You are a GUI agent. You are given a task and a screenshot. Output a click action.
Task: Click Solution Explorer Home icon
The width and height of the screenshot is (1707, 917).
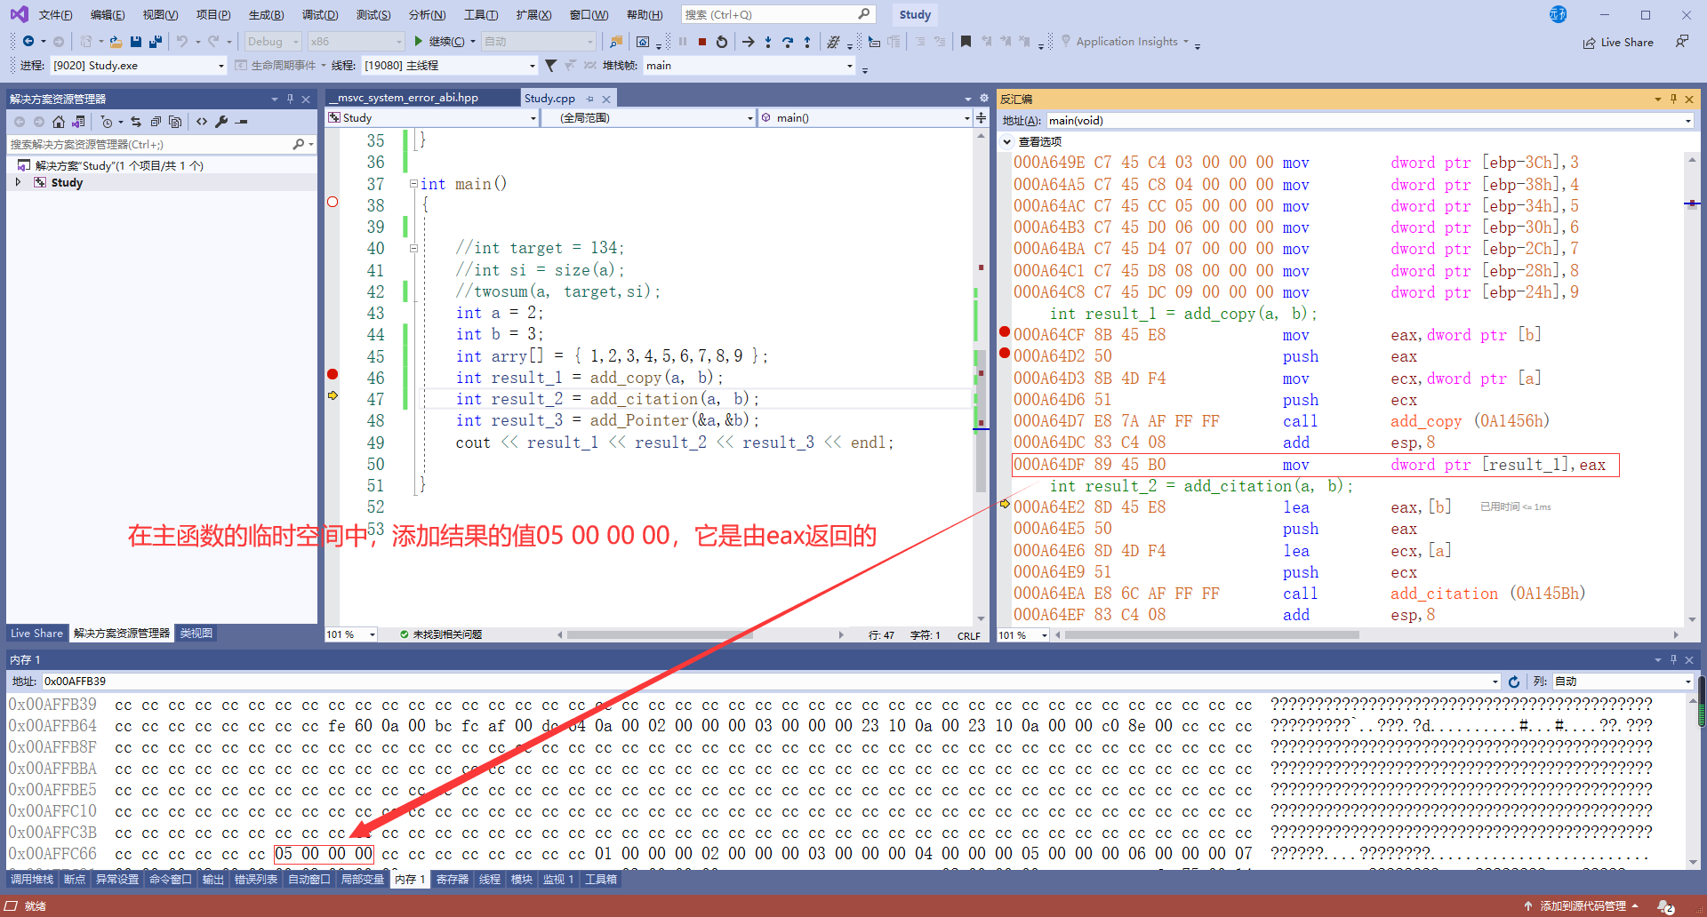(x=59, y=122)
